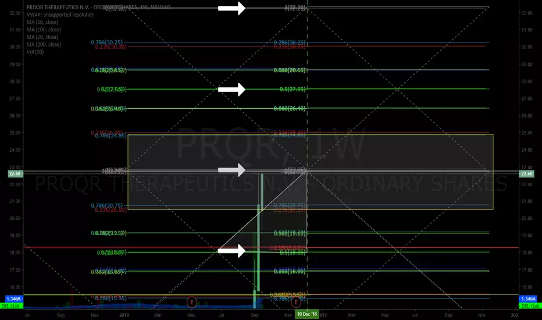This screenshot has height=320, width=542.
Task: Select the 0.786(30.25) Fibonacci label beside the legend
Action: pyautogui.click(x=107, y=42)
